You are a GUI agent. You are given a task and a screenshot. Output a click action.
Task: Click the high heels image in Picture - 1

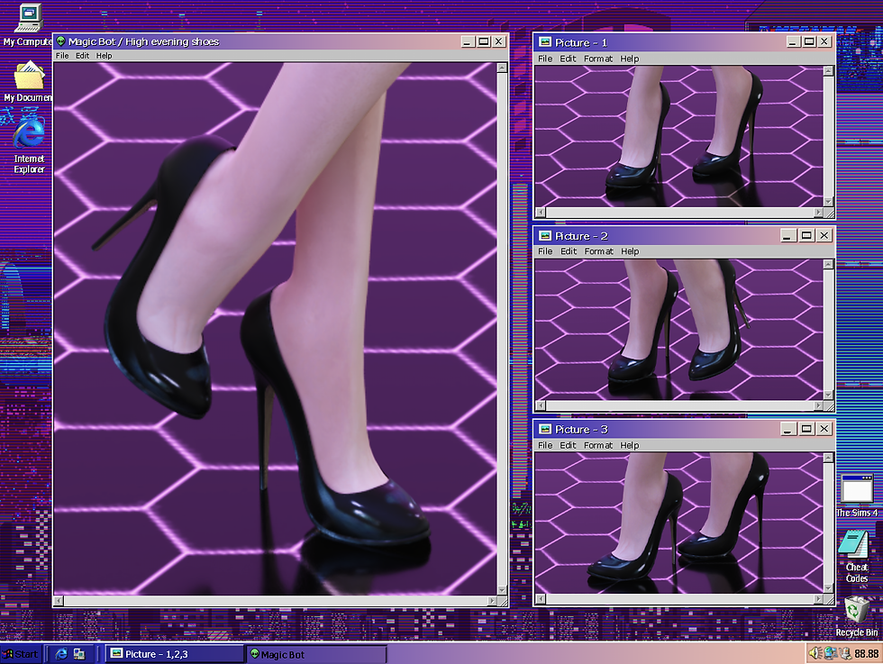click(x=678, y=136)
